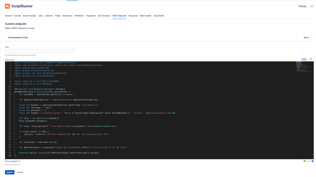Open Workflows tab
This screenshot has width=316, height=177.
coord(79,16)
